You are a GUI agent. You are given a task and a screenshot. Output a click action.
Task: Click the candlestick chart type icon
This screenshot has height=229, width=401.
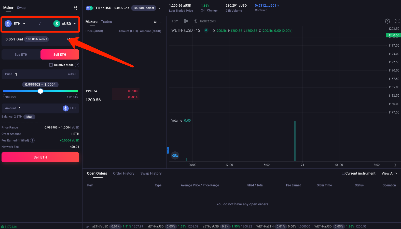(x=186, y=21)
